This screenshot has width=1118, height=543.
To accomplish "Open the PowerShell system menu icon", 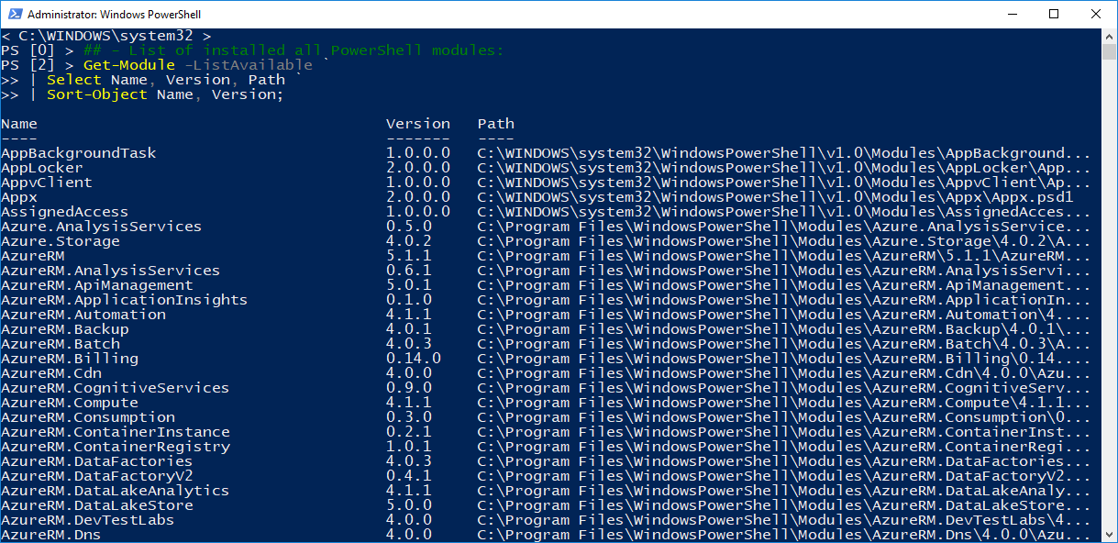I will [x=14, y=15].
